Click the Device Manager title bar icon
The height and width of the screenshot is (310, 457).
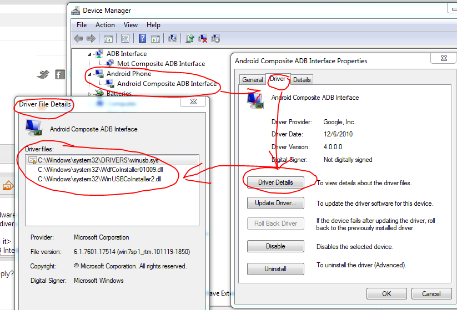pyautogui.click(x=76, y=11)
